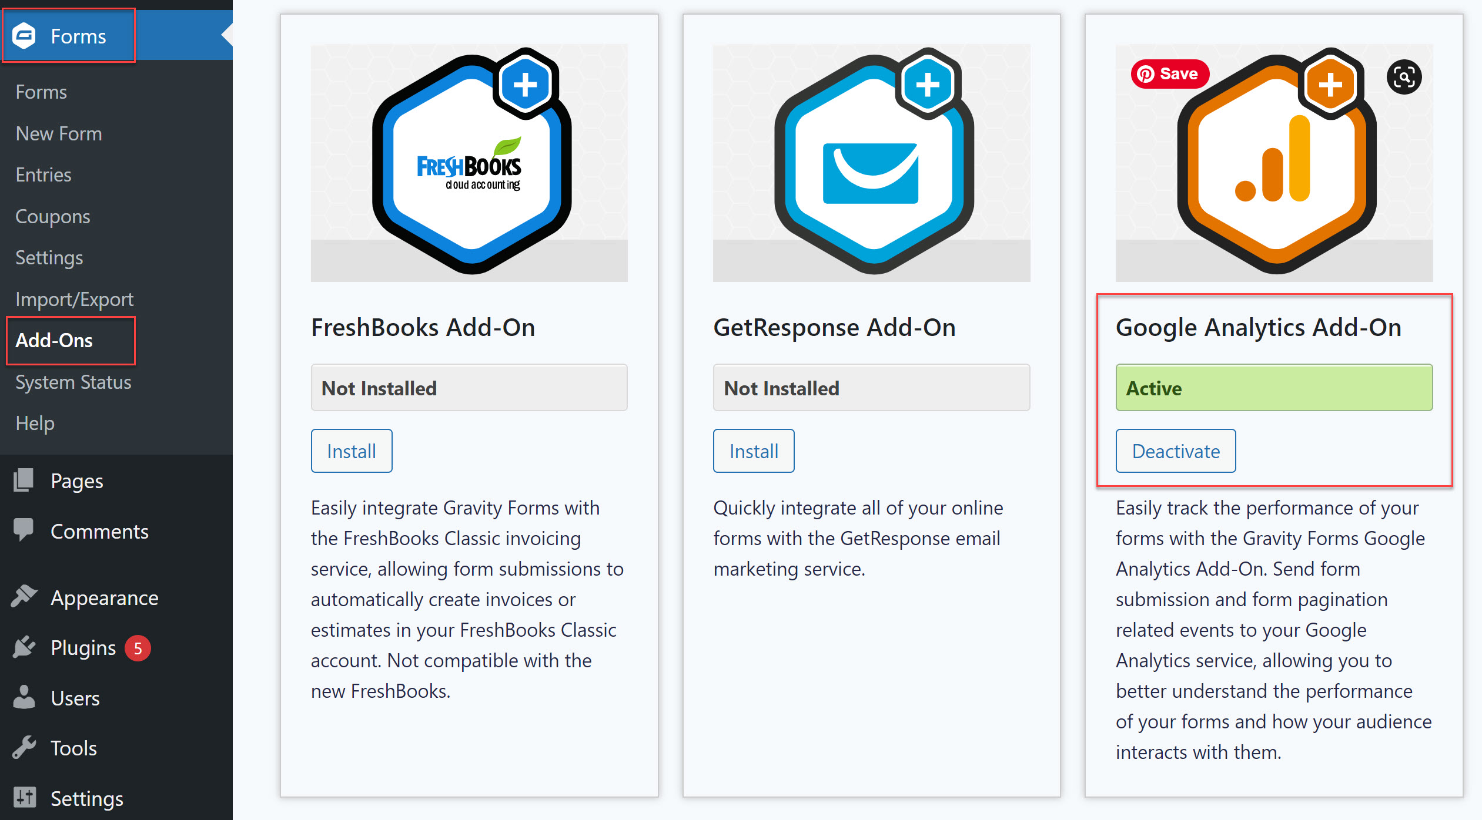Click the Comments speech bubble icon
The height and width of the screenshot is (820, 1482).
point(24,529)
